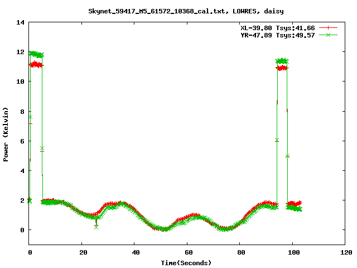Click the Power (Kelvin) y-axis label

6,135
